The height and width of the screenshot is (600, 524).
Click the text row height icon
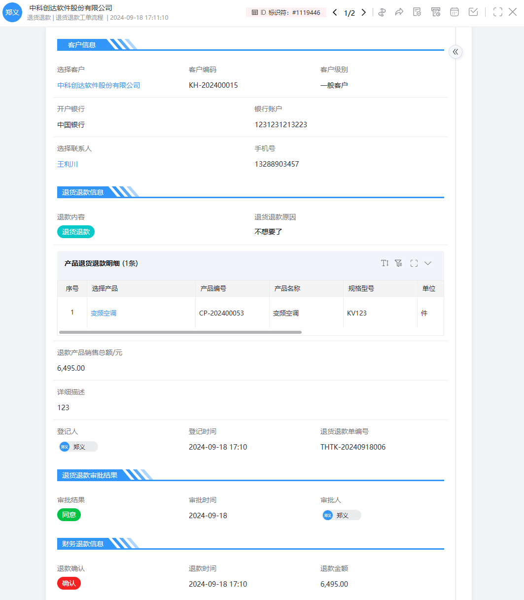(385, 263)
